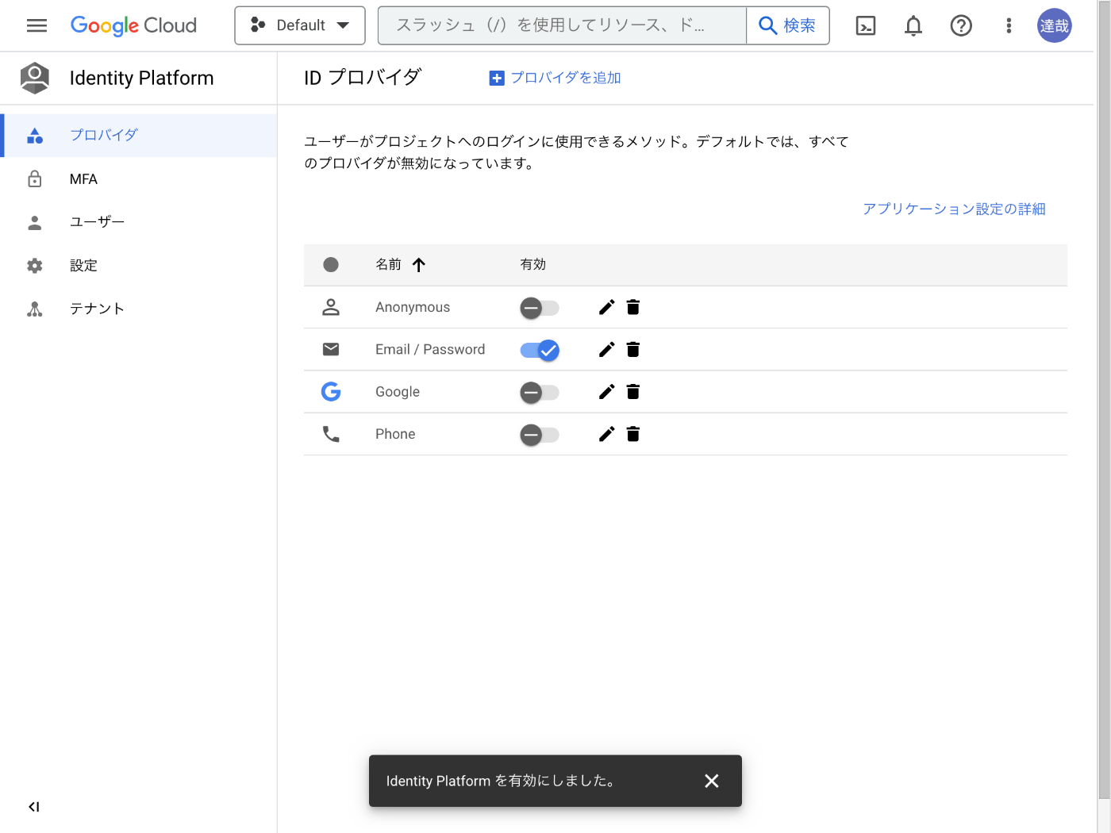The image size is (1111, 833).
Task: Sort table by 名前 column
Action: (x=401, y=264)
